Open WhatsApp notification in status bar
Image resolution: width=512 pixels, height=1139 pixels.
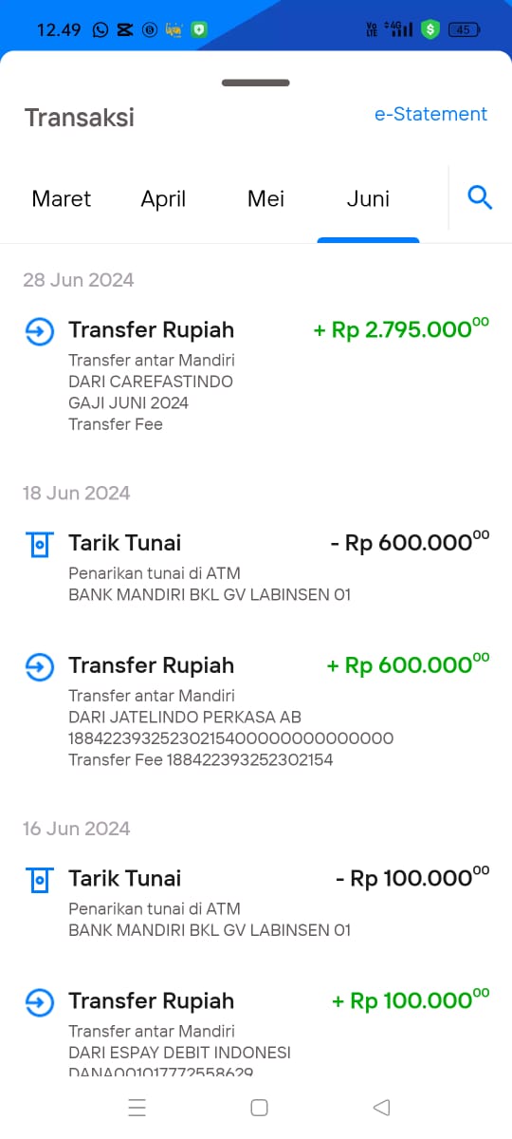[101, 29]
